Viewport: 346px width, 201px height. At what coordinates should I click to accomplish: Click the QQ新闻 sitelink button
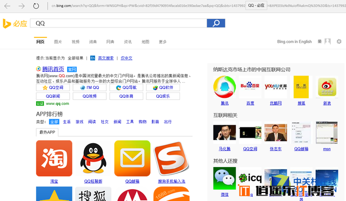coord(53,96)
